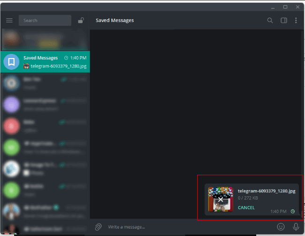This screenshot has height=236, width=305.
Task: Open the chat with the purple avatar
Action: (x=45, y=104)
